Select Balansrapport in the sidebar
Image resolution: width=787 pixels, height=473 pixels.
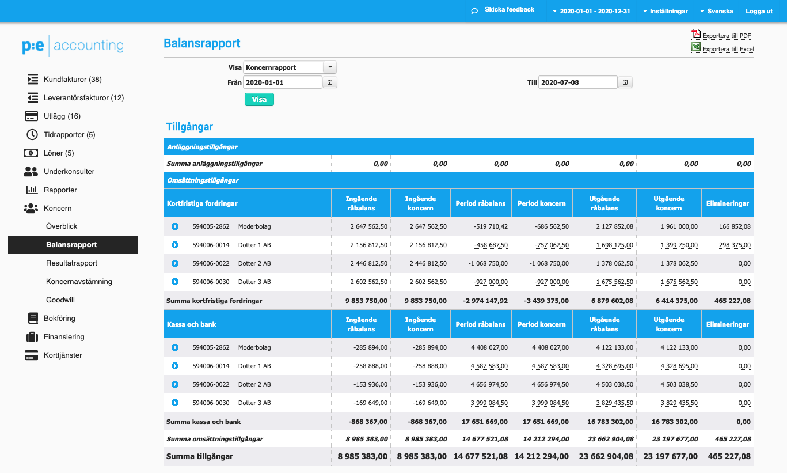click(x=73, y=245)
